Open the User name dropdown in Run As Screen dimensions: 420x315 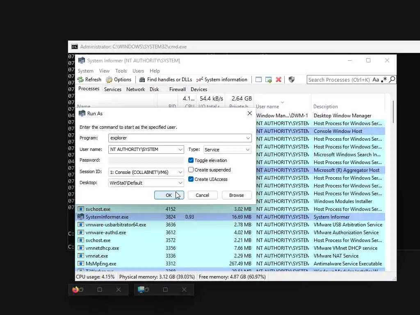pyautogui.click(x=180, y=149)
